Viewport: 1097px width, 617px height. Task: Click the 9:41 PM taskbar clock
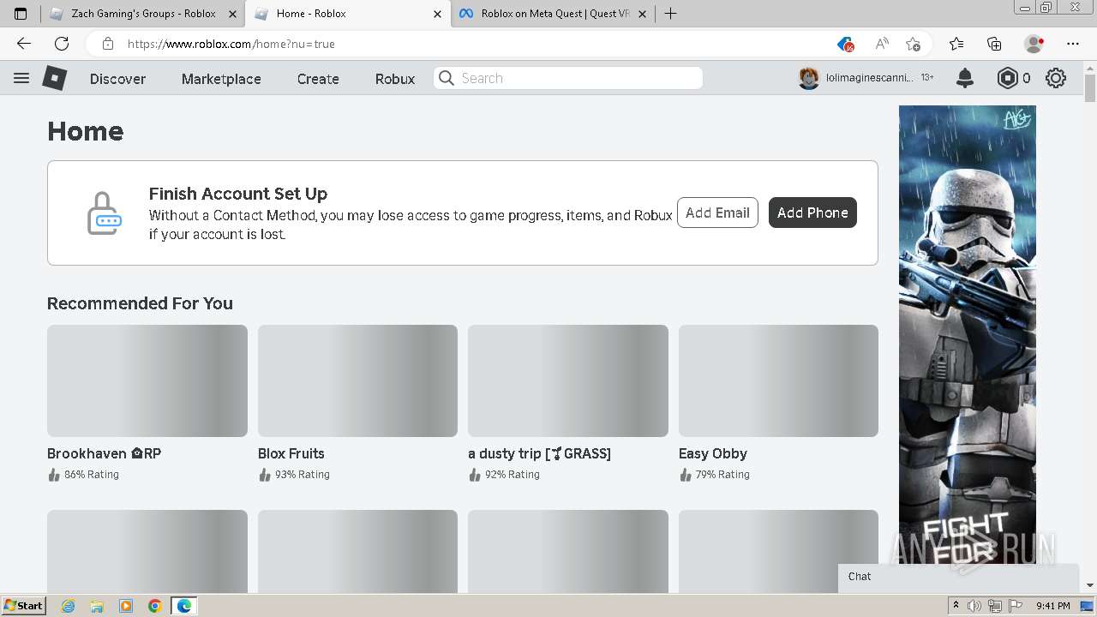click(x=1052, y=606)
